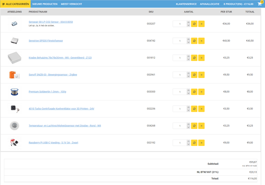View Sensirion SPS30 thumbnail image
Image resolution: width=265 pixels, height=185 pixels.
(15, 41)
